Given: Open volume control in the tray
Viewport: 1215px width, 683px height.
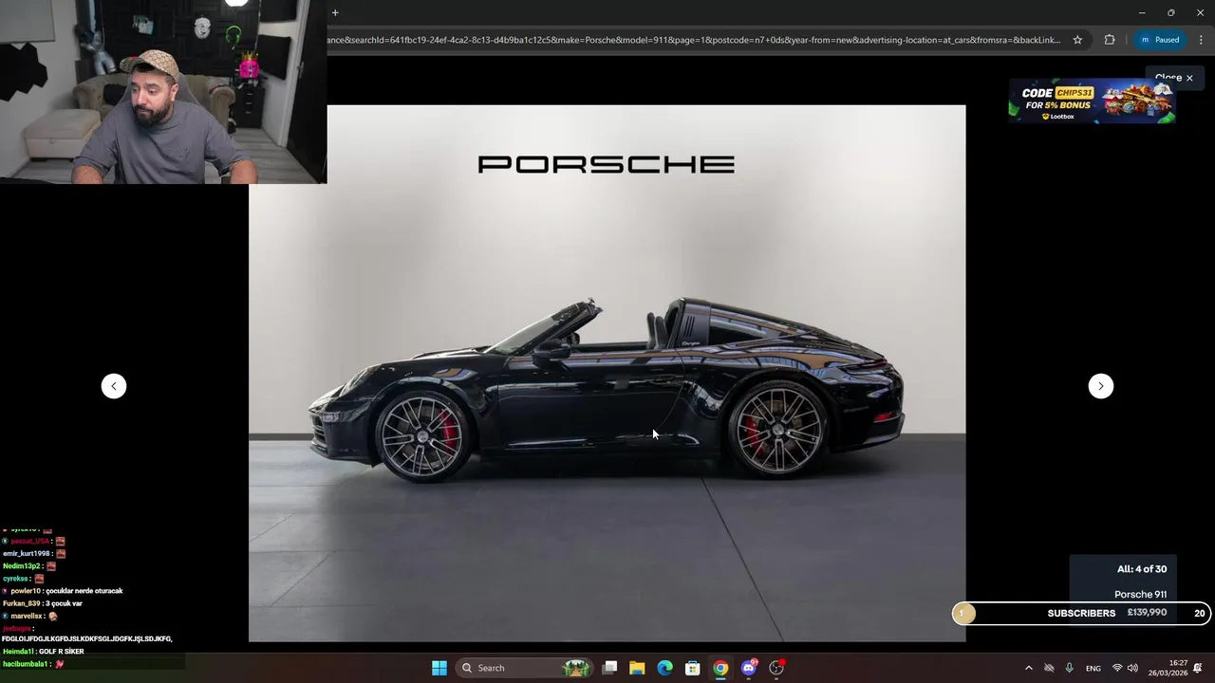Looking at the screenshot, I should pos(1132,668).
